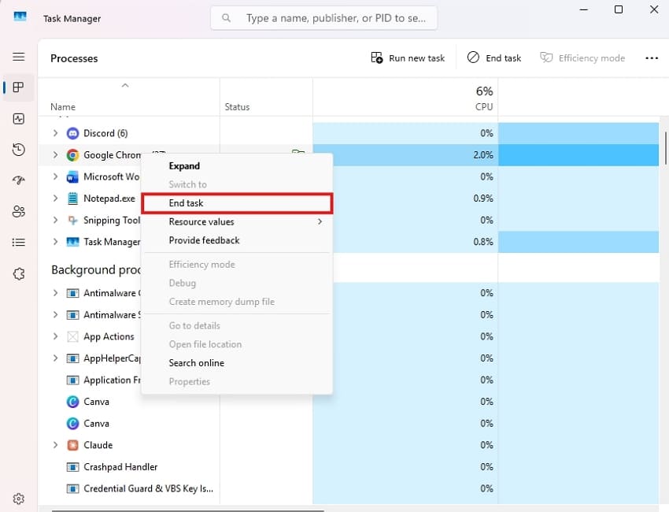Image resolution: width=669 pixels, height=512 pixels.
Task: Expand the Task Manager process group
Action: (55, 242)
